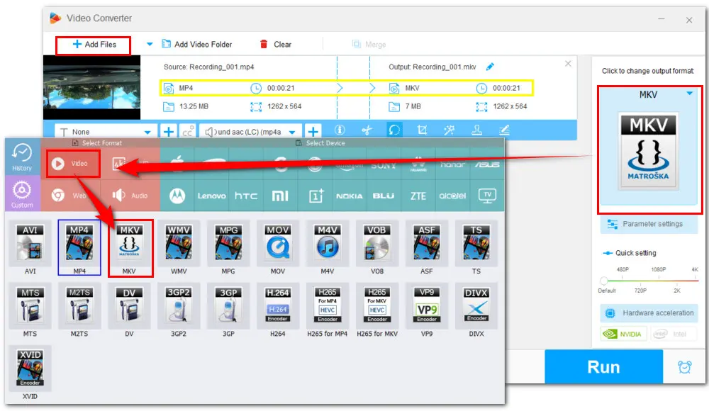Choose the AVI format icon
This screenshot has height=411, width=709.
30,243
